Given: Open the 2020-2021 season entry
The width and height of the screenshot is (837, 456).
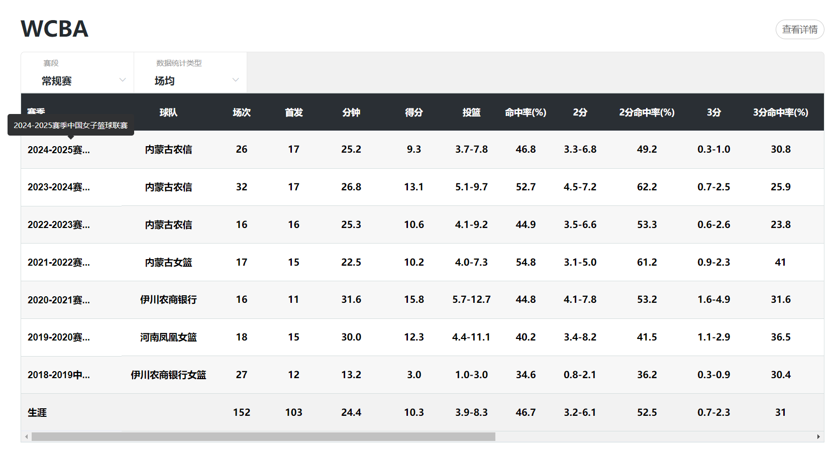Looking at the screenshot, I should click(x=59, y=300).
